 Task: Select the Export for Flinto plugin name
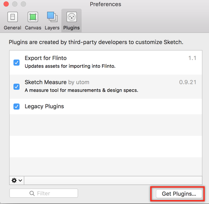tap(46, 58)
